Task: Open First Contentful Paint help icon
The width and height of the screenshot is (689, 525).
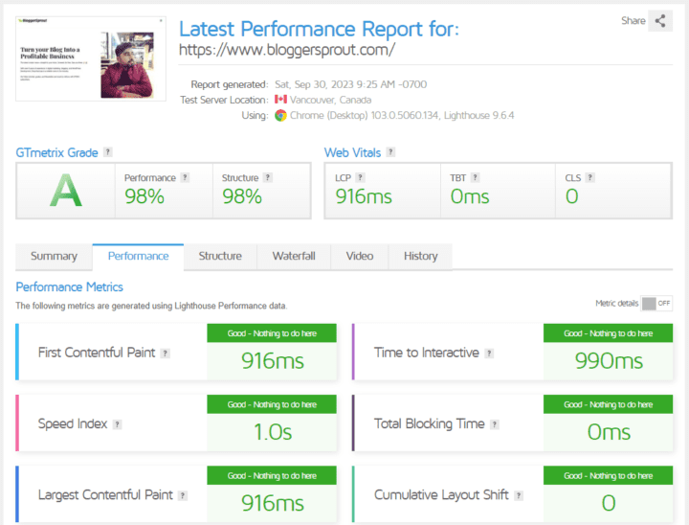Action: pos(166,353)
